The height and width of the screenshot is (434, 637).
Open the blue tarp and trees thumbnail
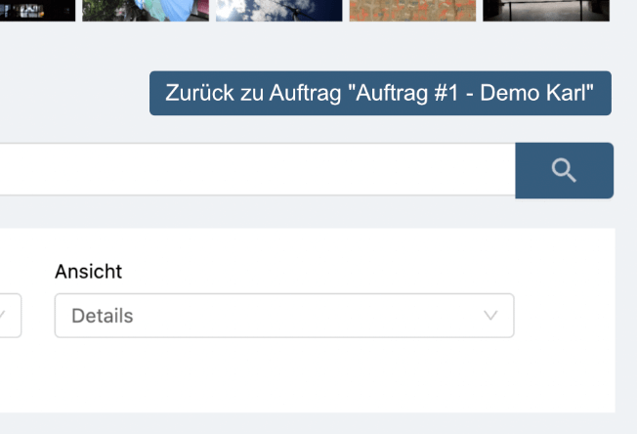[x=145, y=10]
